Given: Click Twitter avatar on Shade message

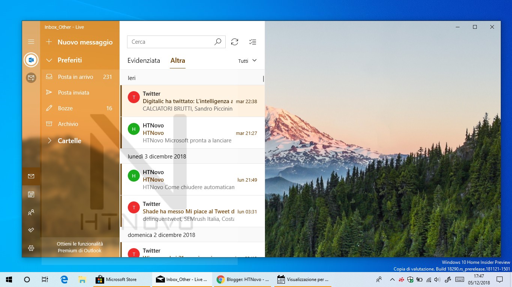Looking at the screenshot, I should click(134, 207).
